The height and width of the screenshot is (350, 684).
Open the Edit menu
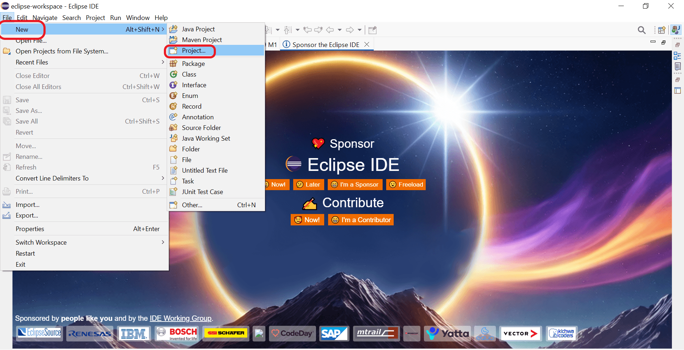(22, 18)
